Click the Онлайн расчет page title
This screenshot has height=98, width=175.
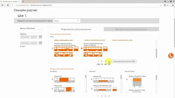[25, 10]
